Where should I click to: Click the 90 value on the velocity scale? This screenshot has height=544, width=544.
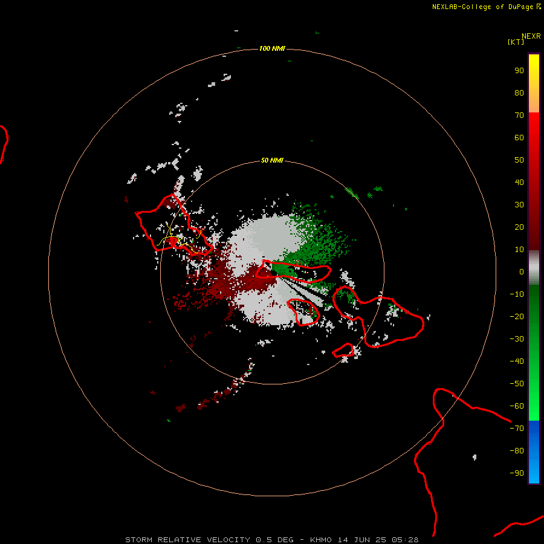(x=519, y=71)
